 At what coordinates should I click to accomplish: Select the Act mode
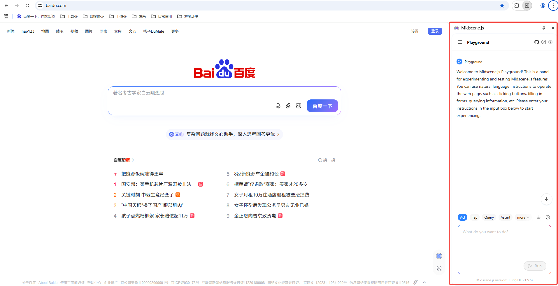(462, 217)
